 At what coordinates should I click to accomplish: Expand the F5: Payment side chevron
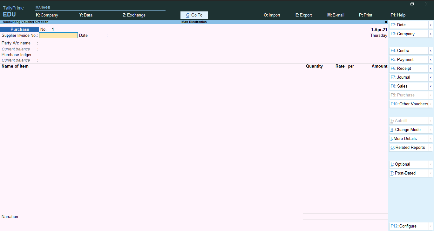click(431, 60)
